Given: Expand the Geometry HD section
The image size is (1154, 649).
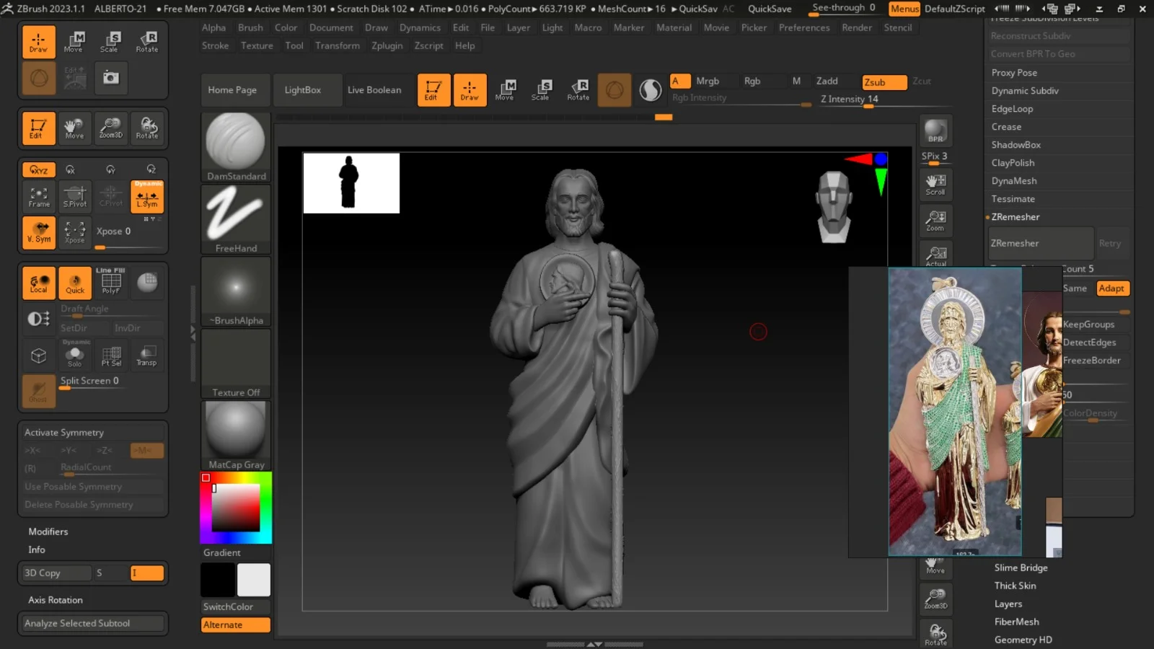Looking at the screenshot, I should (1023, 640).
